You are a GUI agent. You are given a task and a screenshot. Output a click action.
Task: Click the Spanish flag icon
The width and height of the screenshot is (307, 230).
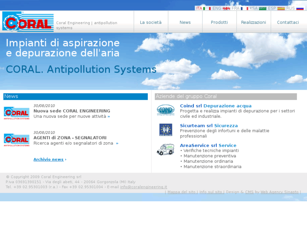point(281,8)
